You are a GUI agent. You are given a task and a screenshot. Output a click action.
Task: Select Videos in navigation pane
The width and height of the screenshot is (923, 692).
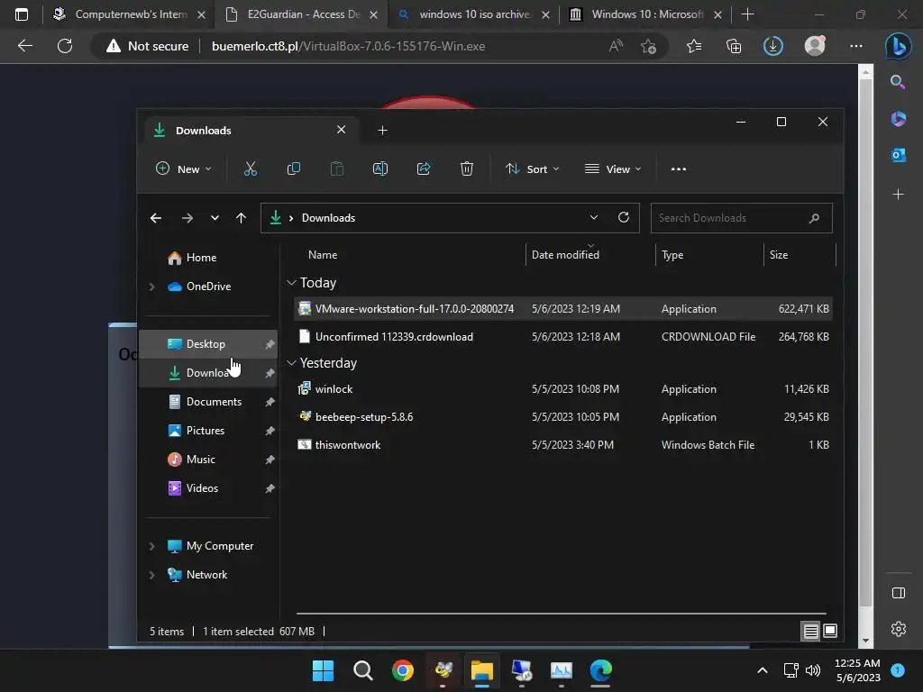[x=208, y=488]
